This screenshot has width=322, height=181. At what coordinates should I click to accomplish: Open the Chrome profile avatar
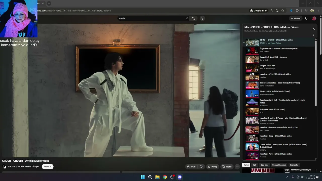coord(312,11)
